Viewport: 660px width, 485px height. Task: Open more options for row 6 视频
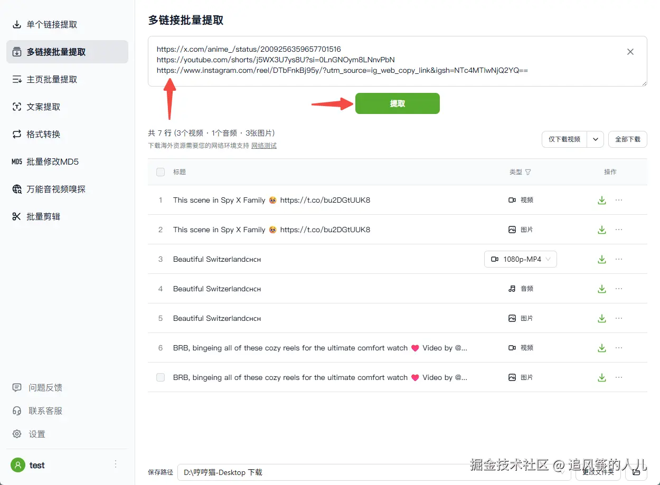pyautogui.click(x=619, y=348)
